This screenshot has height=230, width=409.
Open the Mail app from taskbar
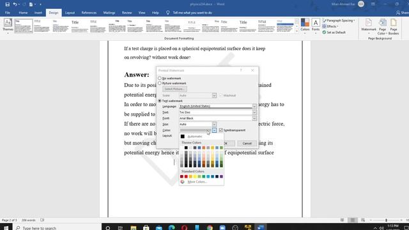click(x=159, y=227)
